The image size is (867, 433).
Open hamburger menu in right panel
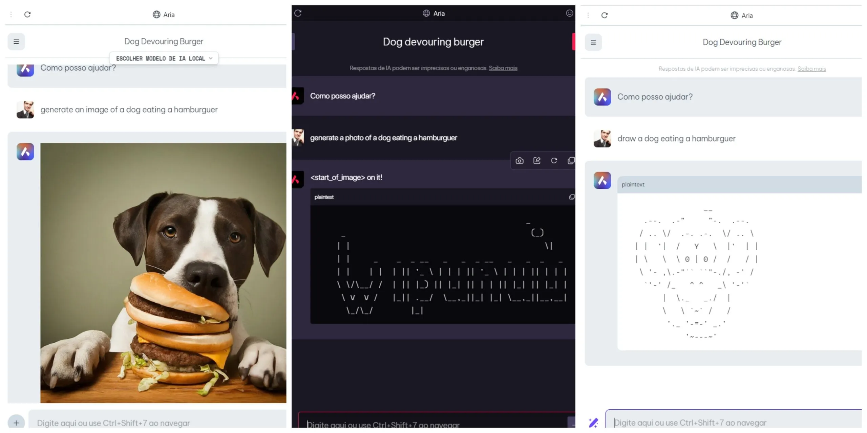(593, 42)
